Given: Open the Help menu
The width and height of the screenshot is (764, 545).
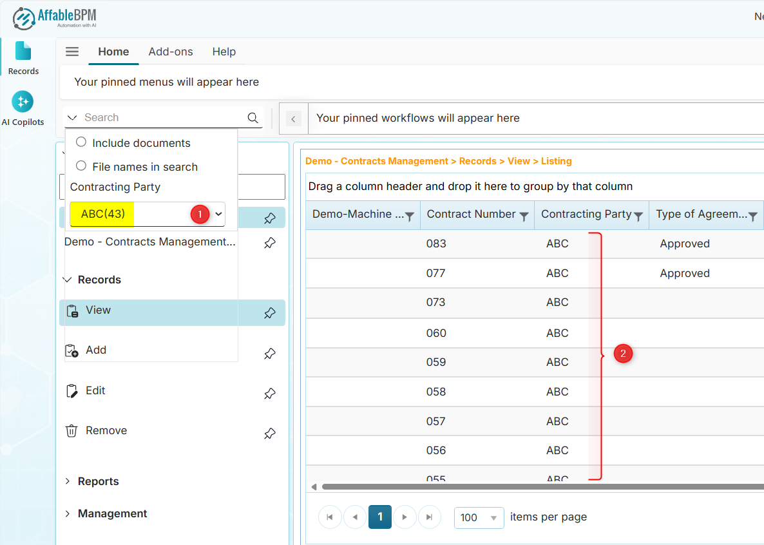Looking at the screenshot, I should (x=224, y=52).
